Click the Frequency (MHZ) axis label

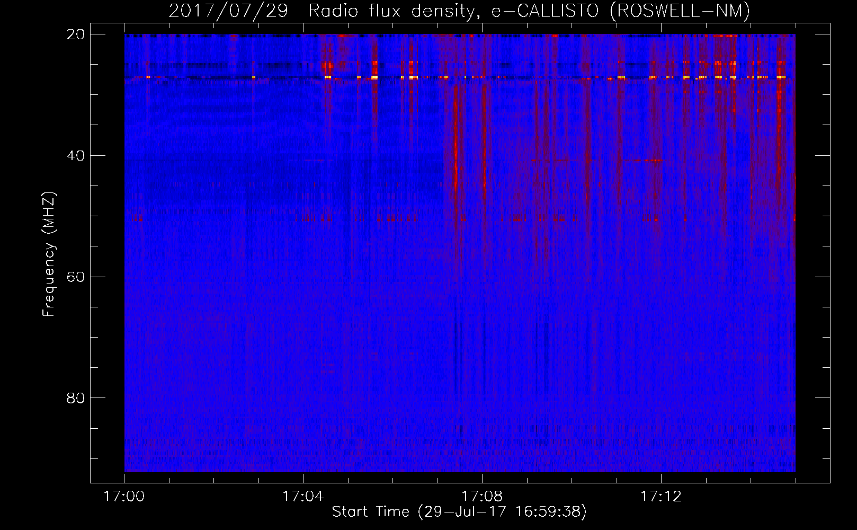coord(49,254)
